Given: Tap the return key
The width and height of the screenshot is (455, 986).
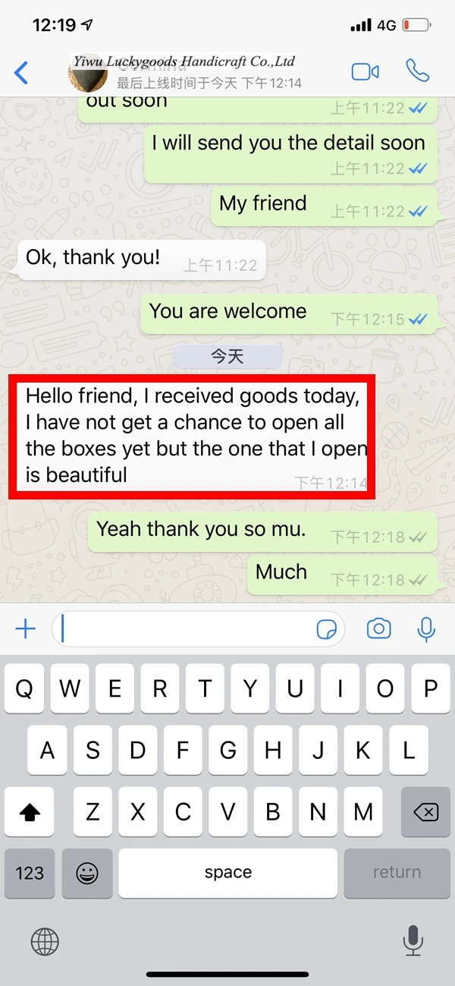Looking at the screenshot, I should [397, 873].
